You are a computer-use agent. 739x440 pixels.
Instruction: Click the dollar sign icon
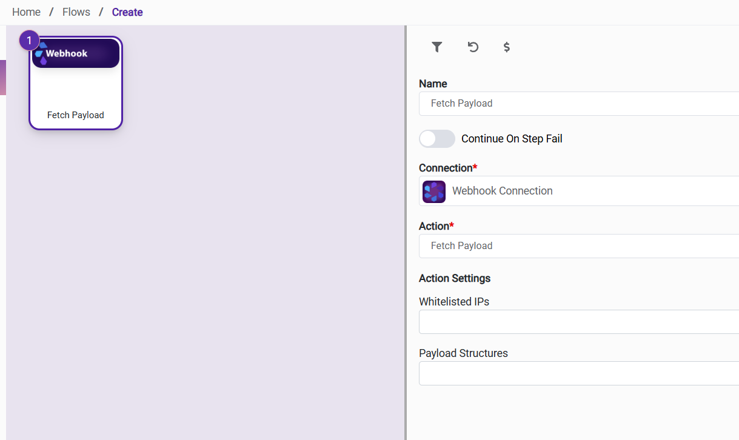pos(507,47)
